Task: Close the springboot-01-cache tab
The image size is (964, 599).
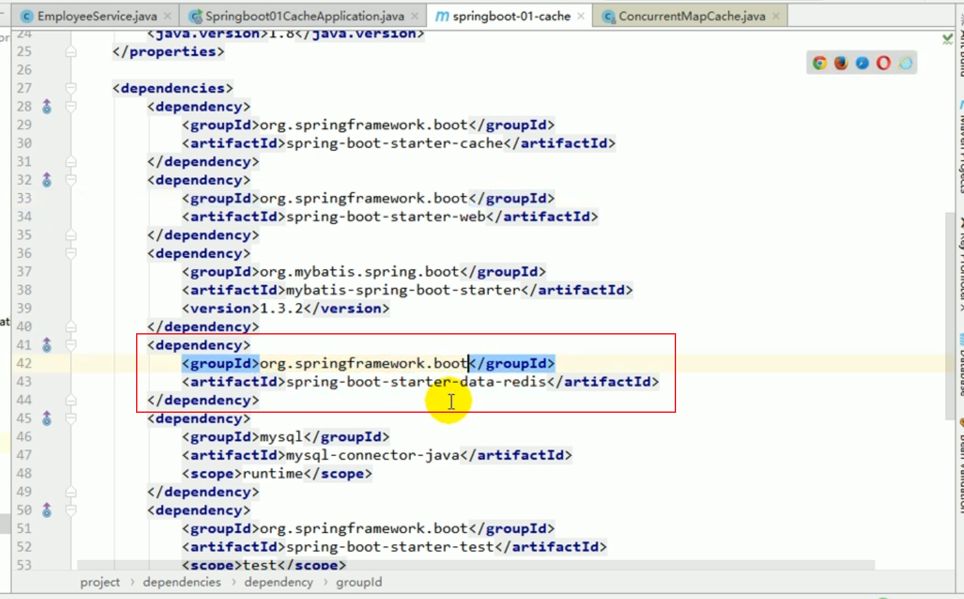Action: (581, 16)
